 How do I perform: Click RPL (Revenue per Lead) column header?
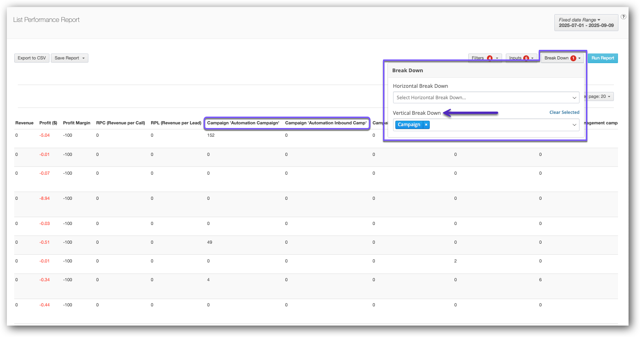click(x=176, y=123)
